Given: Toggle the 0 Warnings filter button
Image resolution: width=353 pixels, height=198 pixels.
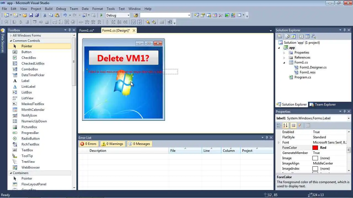Looking at the screenshot, I should 112,144.
